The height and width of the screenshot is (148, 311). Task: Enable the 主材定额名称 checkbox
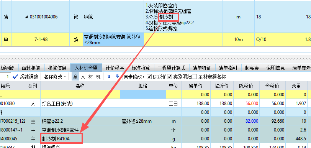[195, 77]
